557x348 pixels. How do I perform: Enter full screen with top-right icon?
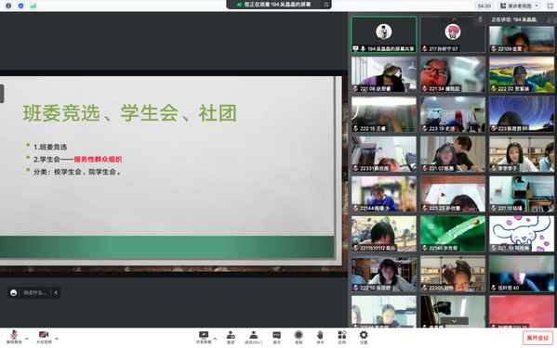coord(550,6)
